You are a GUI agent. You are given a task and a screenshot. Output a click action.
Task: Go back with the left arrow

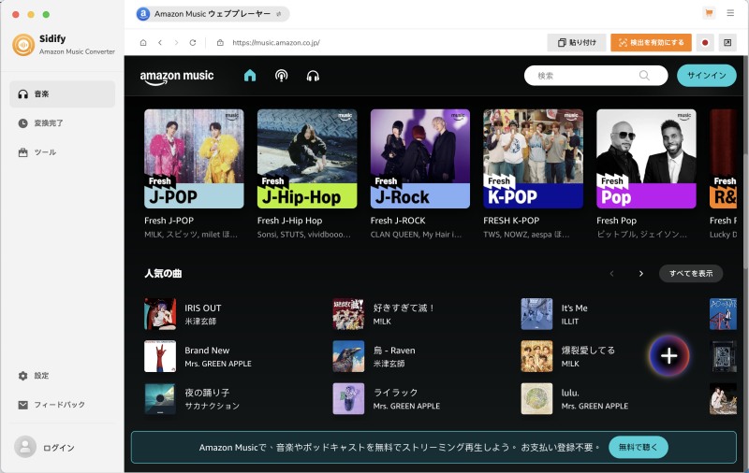160,42
